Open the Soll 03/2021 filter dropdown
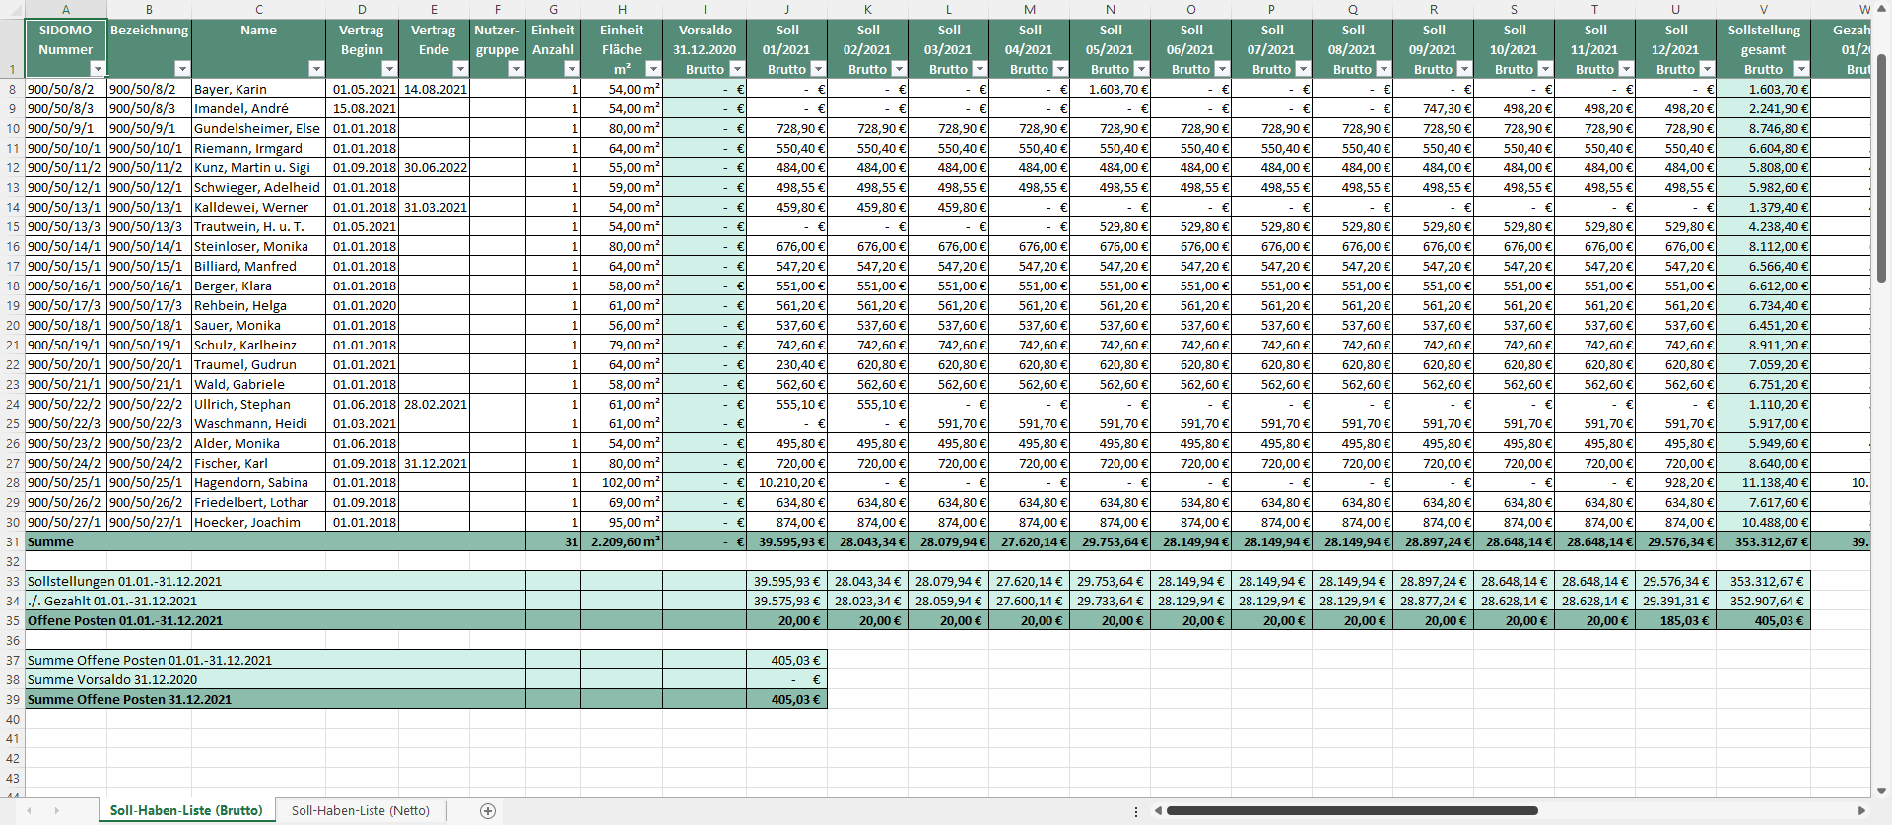This screenshot has height=825, width=1892. [980, 69]
